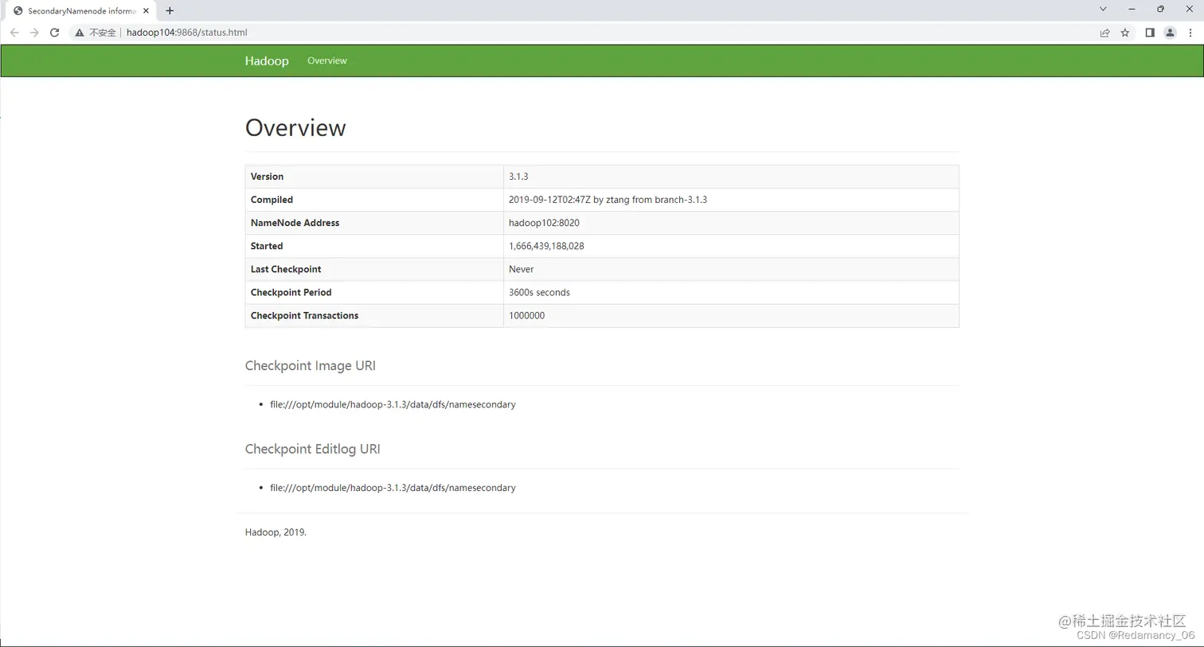The width and height of the screenshot is (1204, 647).
Task: Click the NameNode Address label
Action: tap(295, 223)
